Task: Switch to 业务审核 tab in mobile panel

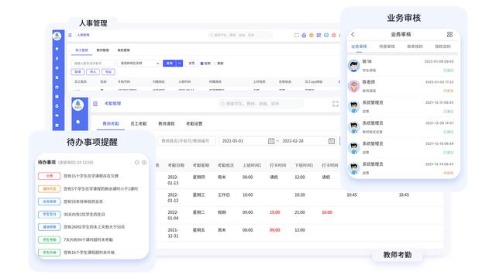Action: 359,46
